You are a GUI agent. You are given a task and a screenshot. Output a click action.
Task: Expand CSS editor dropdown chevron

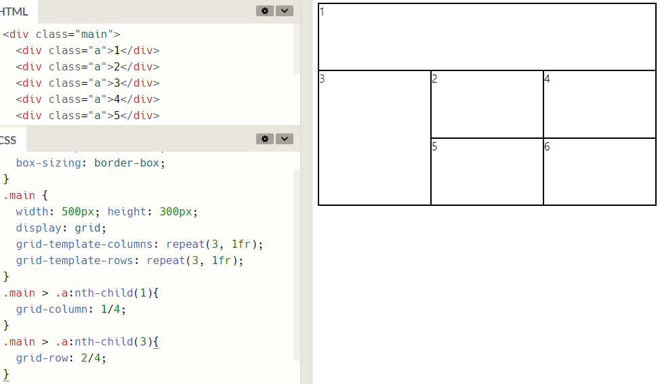(x=285, y=139)
